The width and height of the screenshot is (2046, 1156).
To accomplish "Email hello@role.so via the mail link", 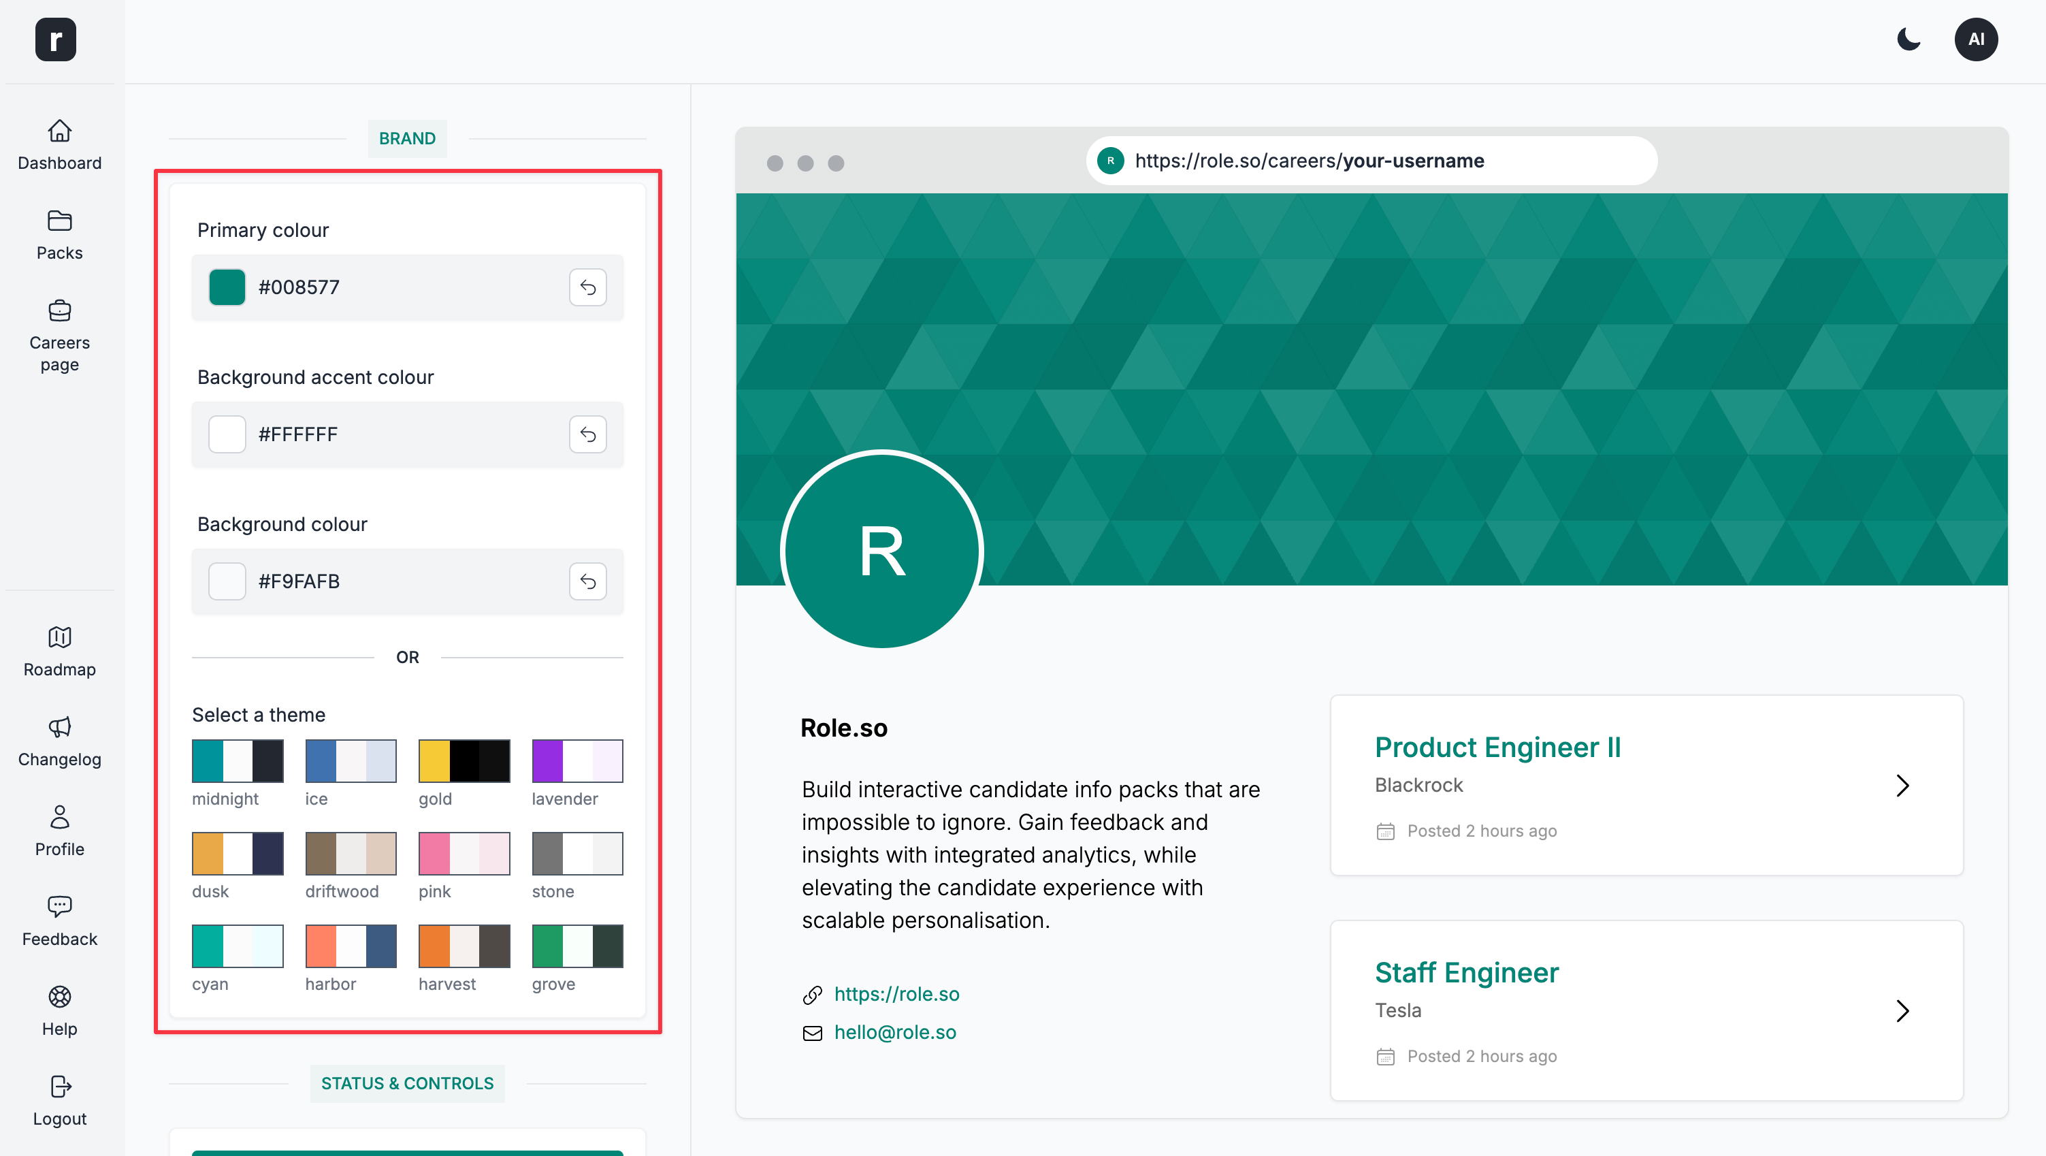I will point(894,1032).
